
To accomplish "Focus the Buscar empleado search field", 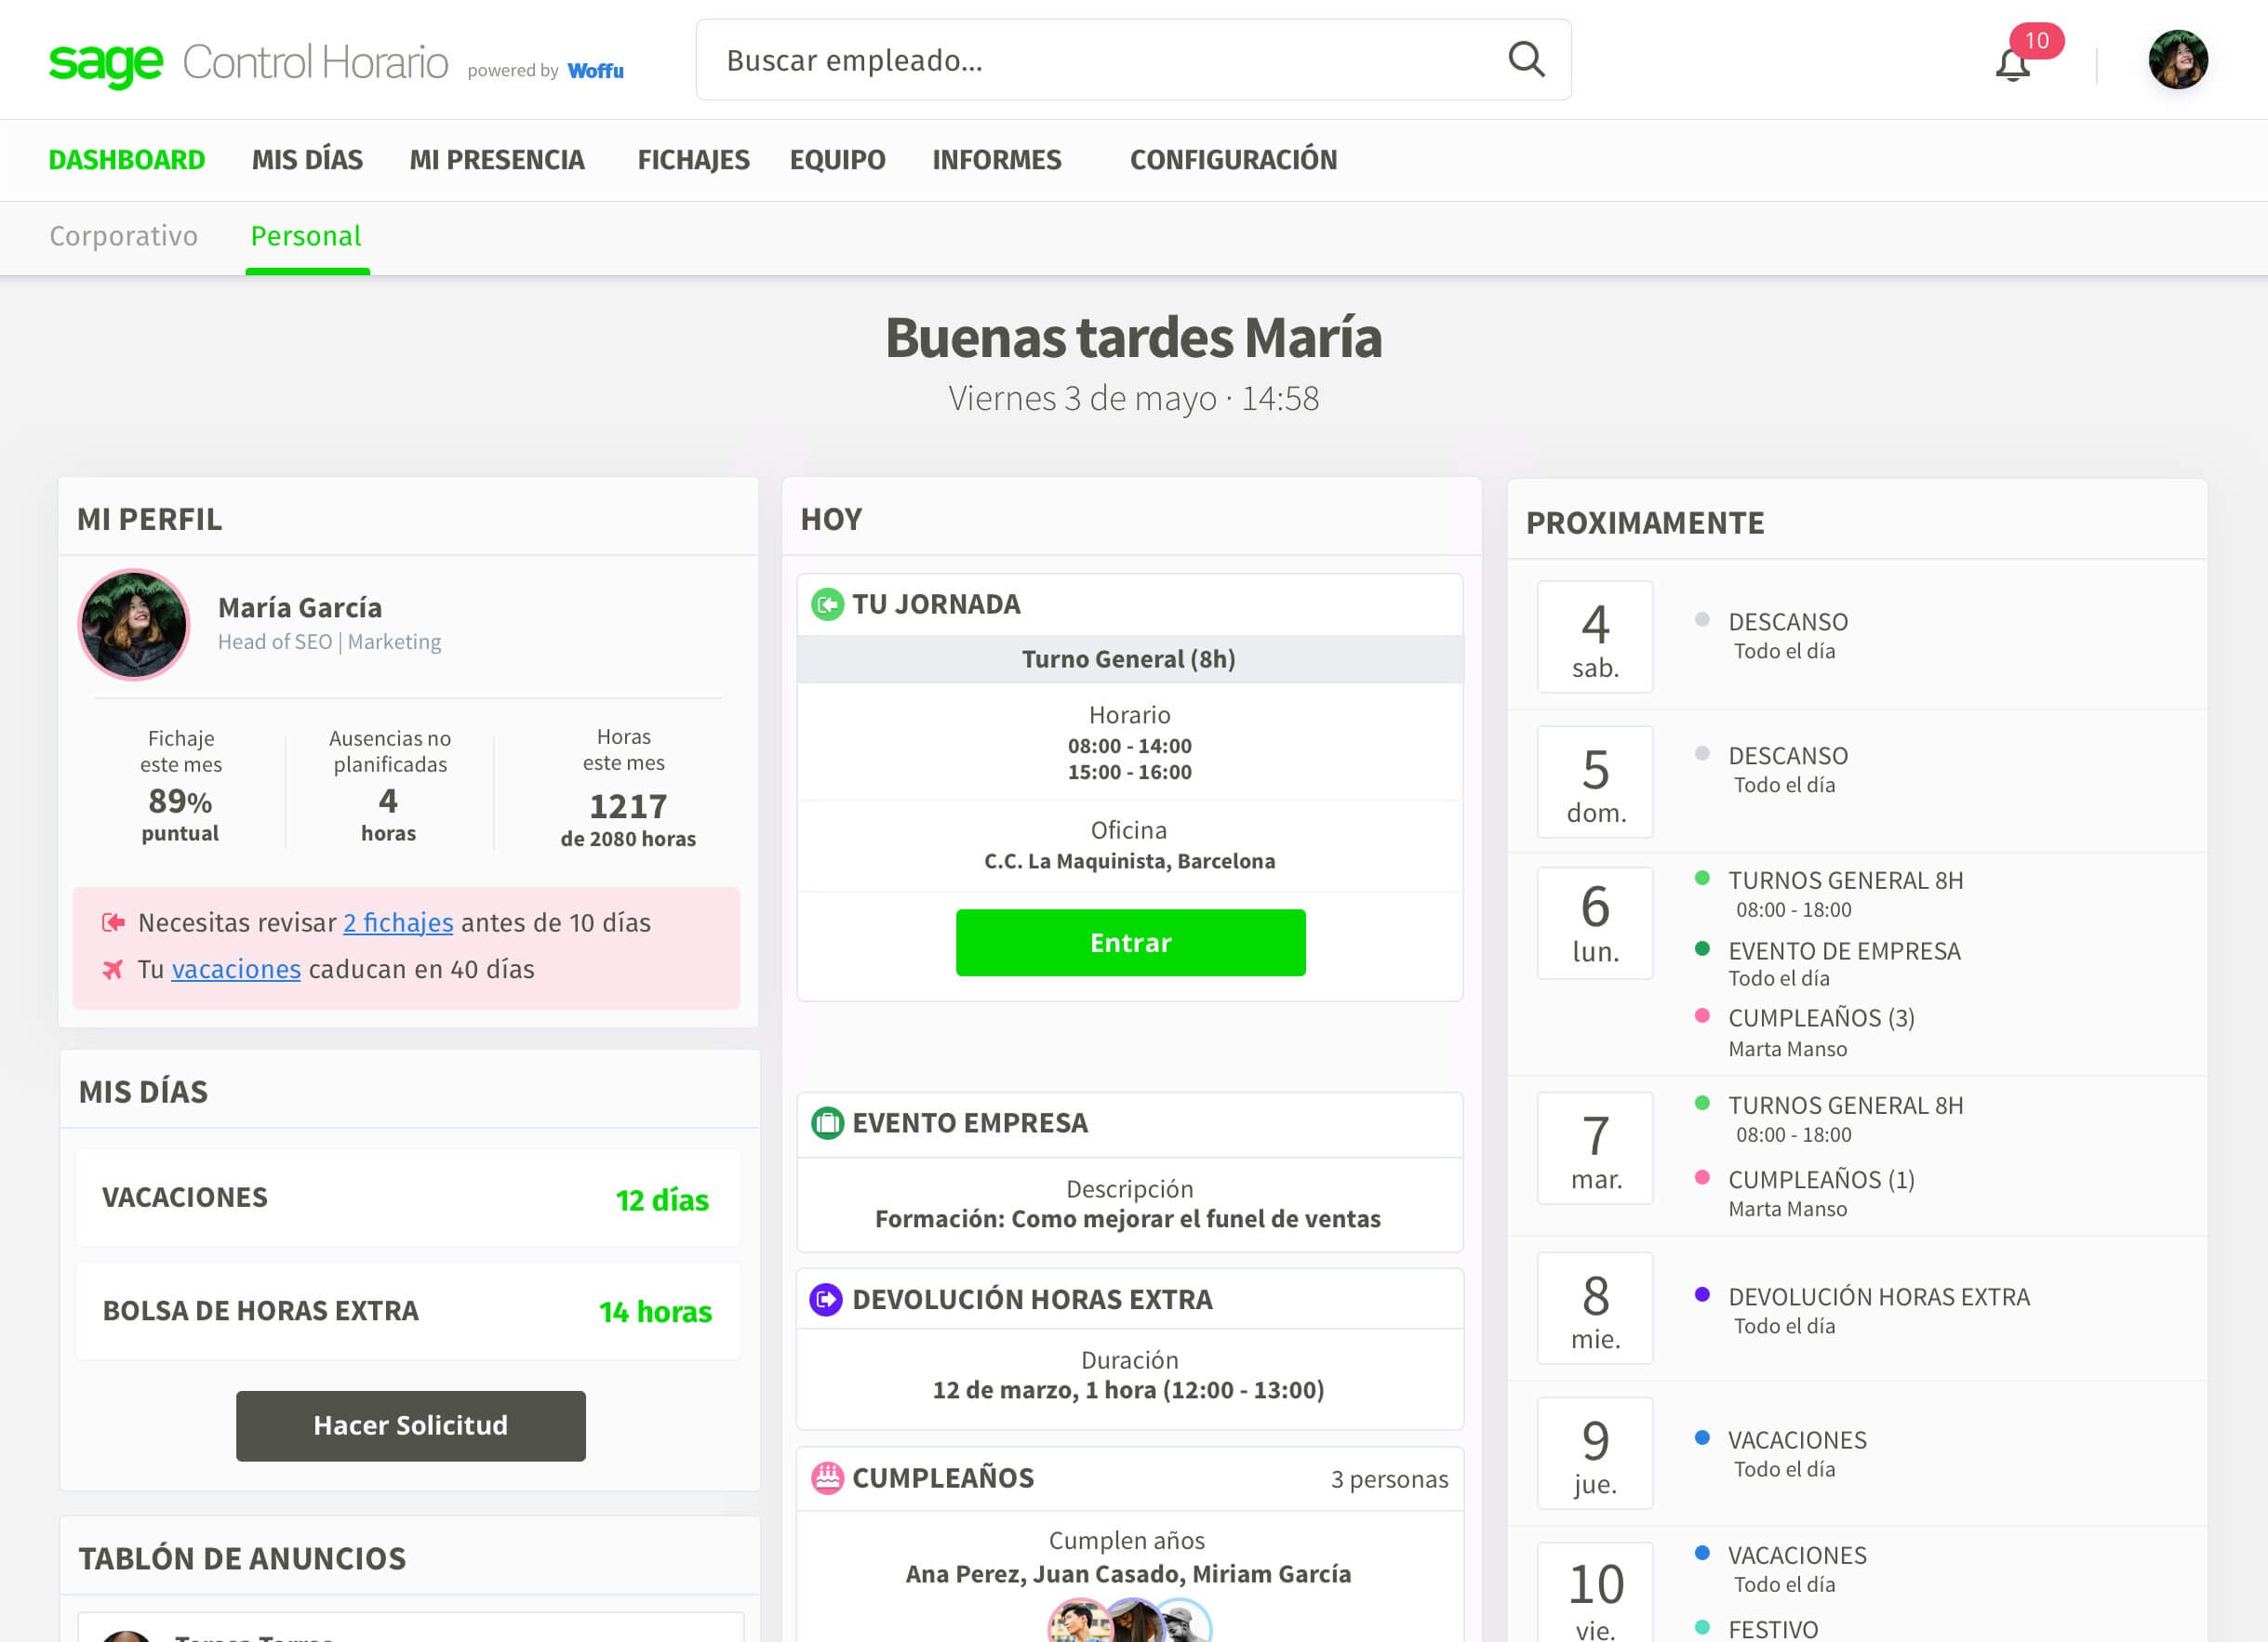I will 1133,60.
